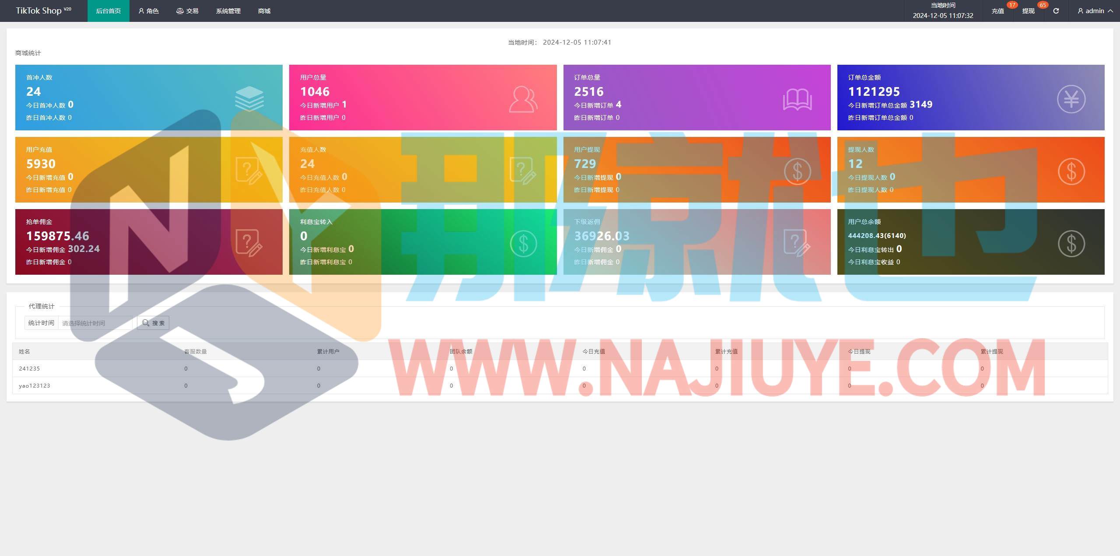Open the 交易 menu
1120x556 pixels.
coord(187,11)
